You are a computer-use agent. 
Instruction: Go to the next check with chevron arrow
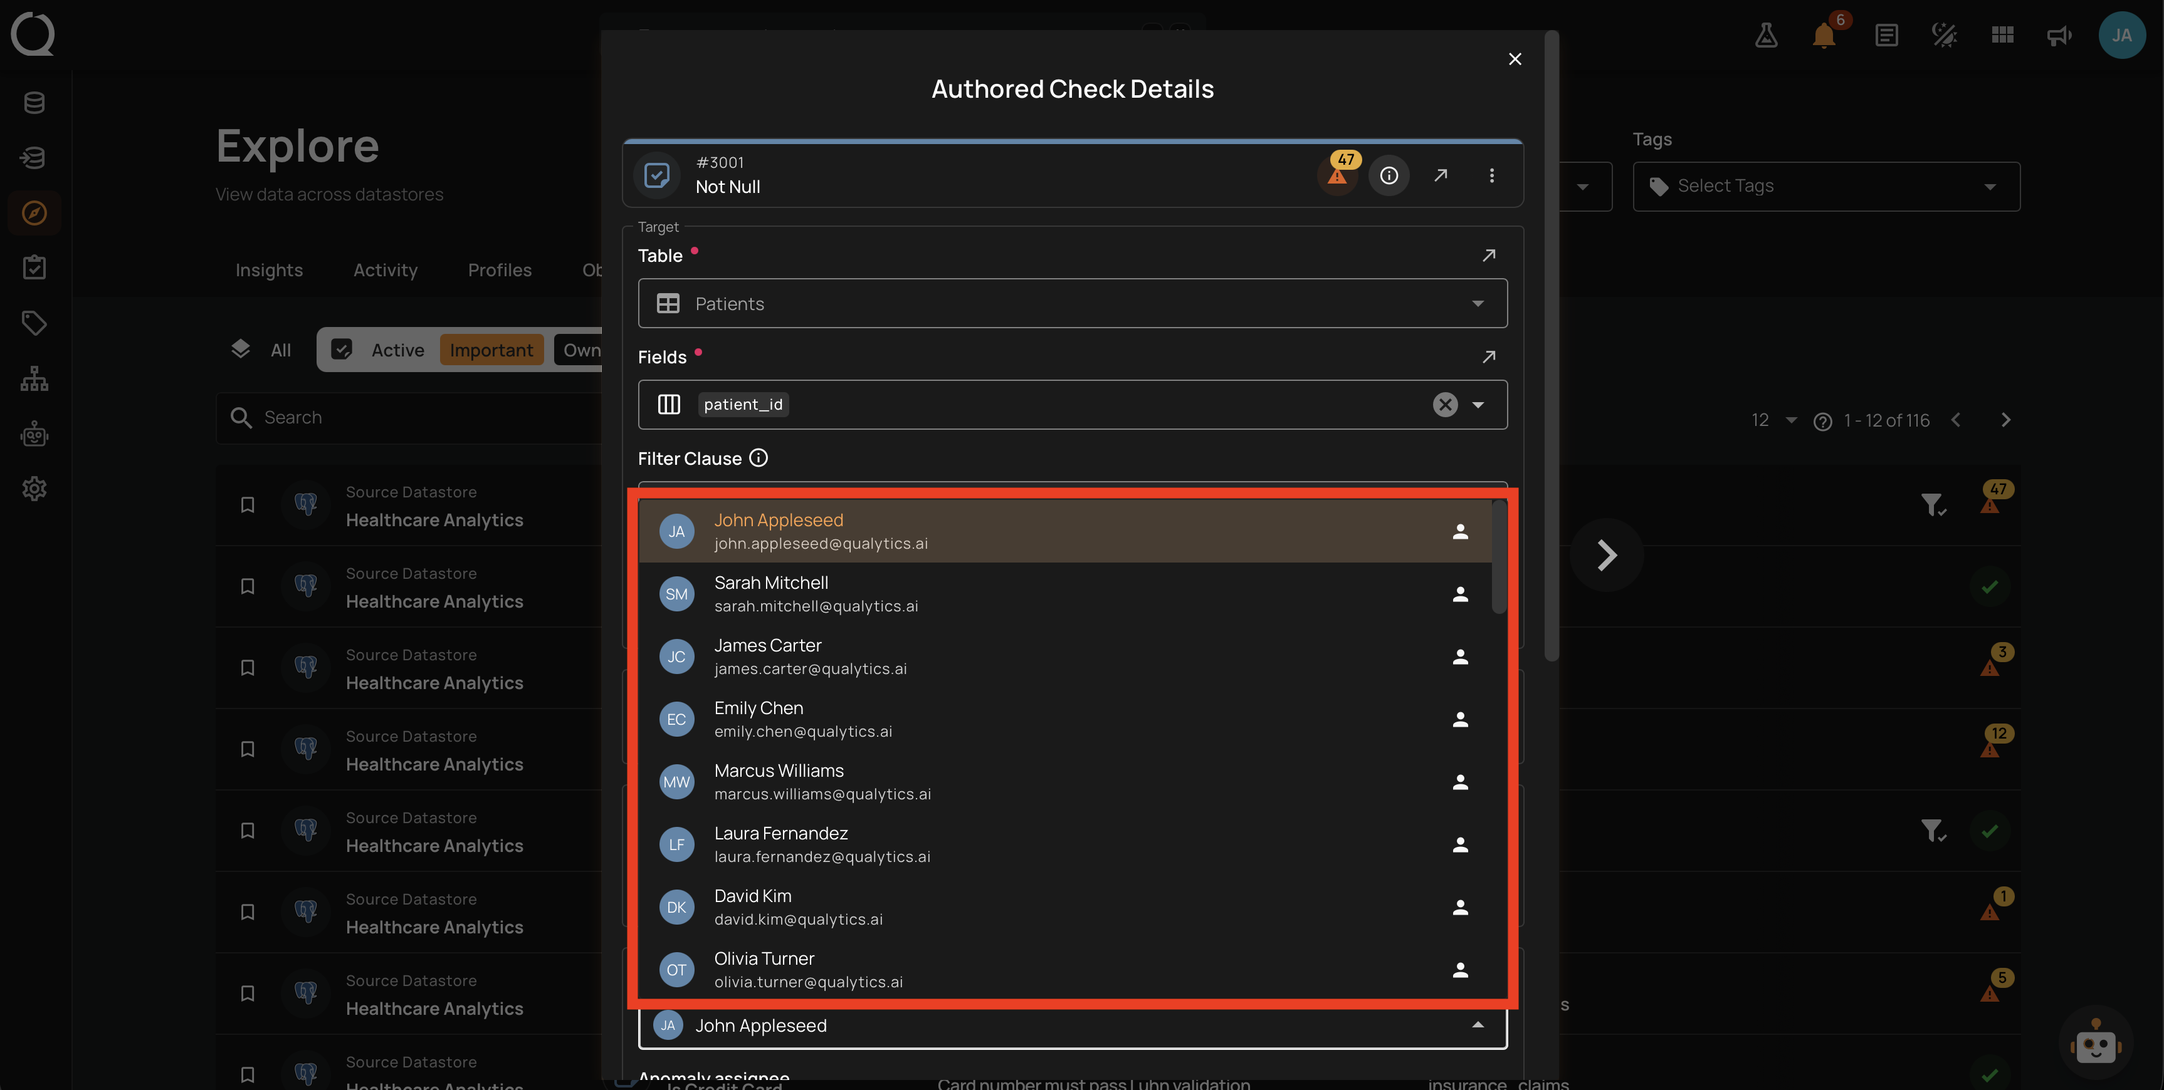1606,555
